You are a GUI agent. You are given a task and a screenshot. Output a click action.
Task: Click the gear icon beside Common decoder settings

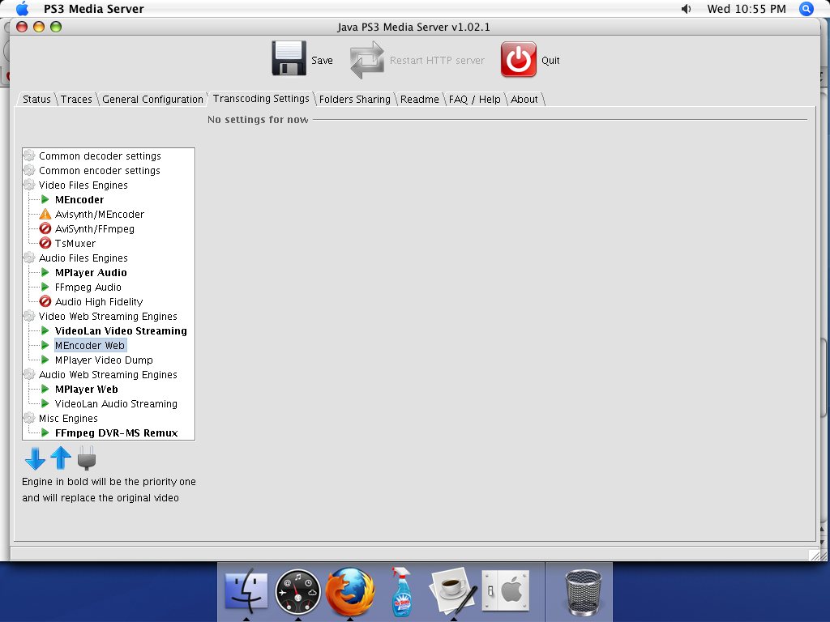[x=28, y=155]
